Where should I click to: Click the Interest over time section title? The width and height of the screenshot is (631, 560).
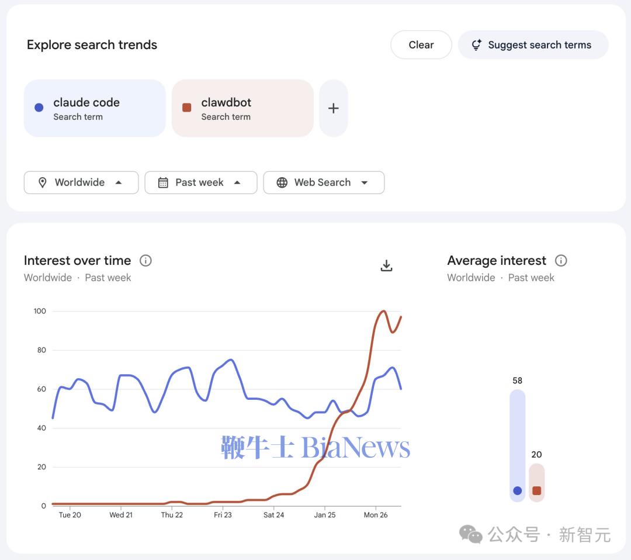tap(77, 261)
